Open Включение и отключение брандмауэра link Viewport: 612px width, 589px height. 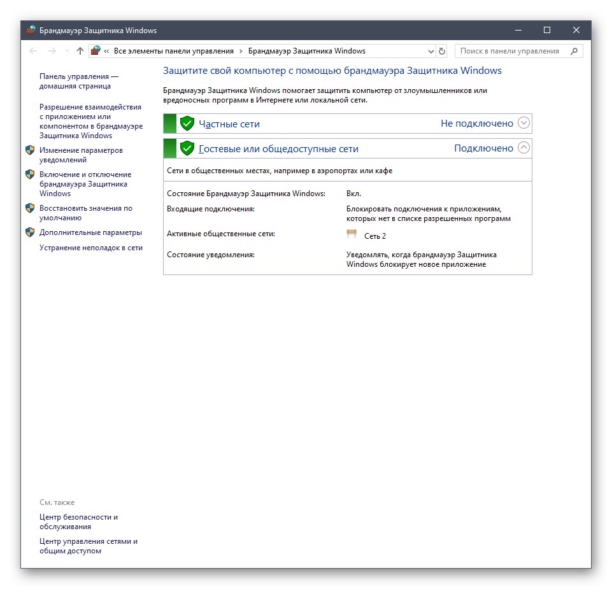pyautogui.click(x=85, y=184)
